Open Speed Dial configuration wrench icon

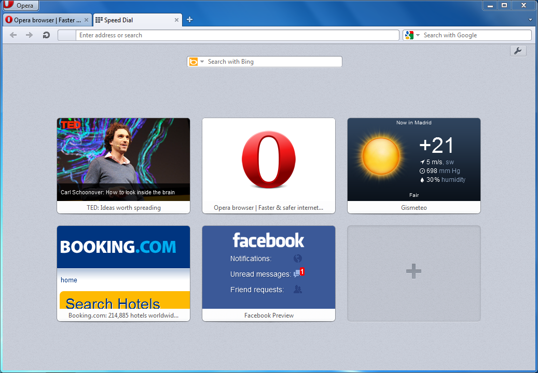point(518,51)
